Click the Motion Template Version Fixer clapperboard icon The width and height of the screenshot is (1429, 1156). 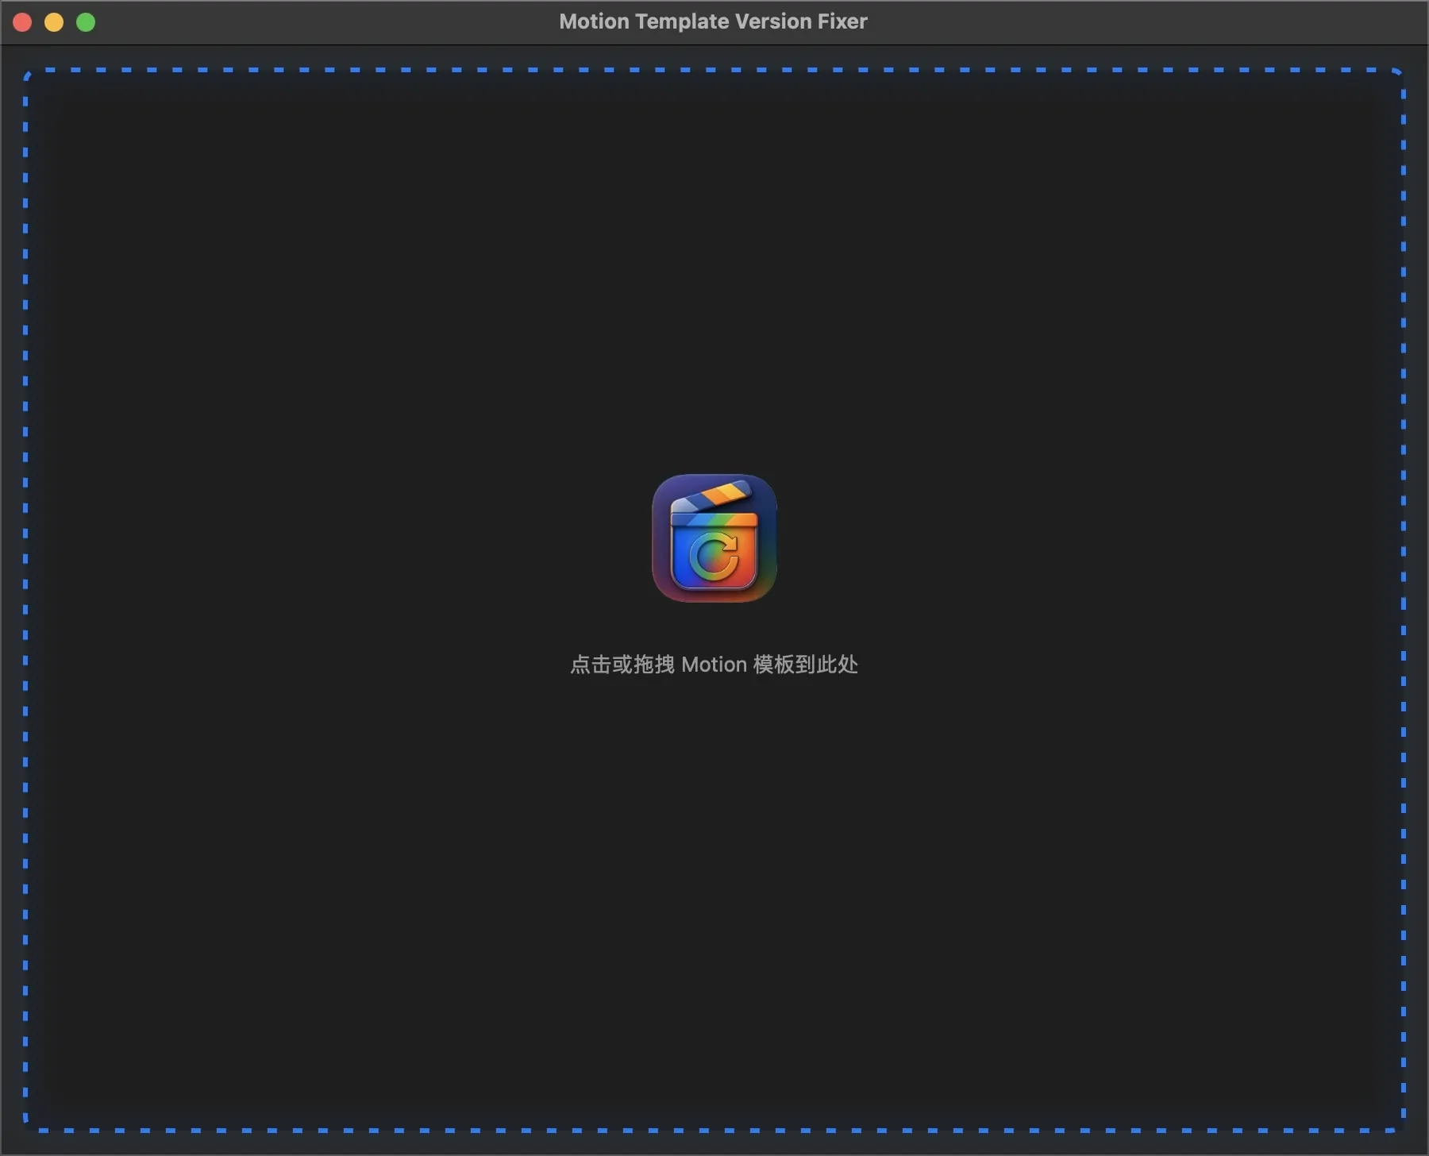[x=714, y=538]
